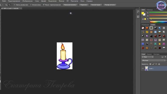Screen dimensions: 167x94
Task: Click the Реальные пикселы button
Action: [x=70, y=5]
